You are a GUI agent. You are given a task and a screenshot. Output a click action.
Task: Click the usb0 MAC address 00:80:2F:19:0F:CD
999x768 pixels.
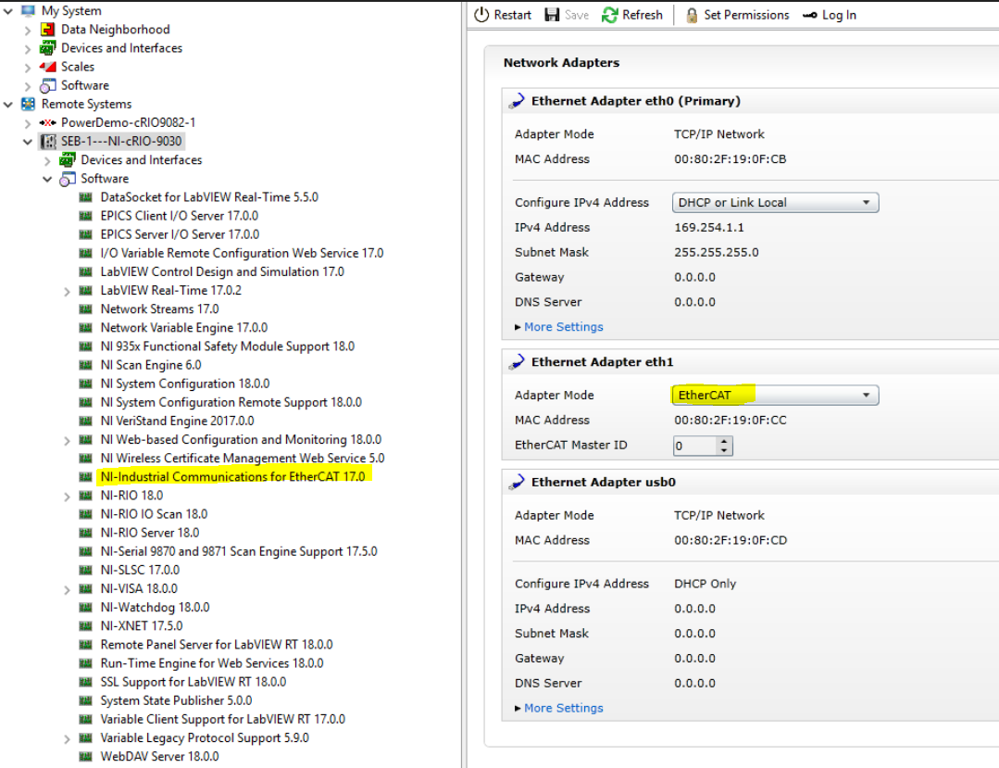[x=731, y=540]
